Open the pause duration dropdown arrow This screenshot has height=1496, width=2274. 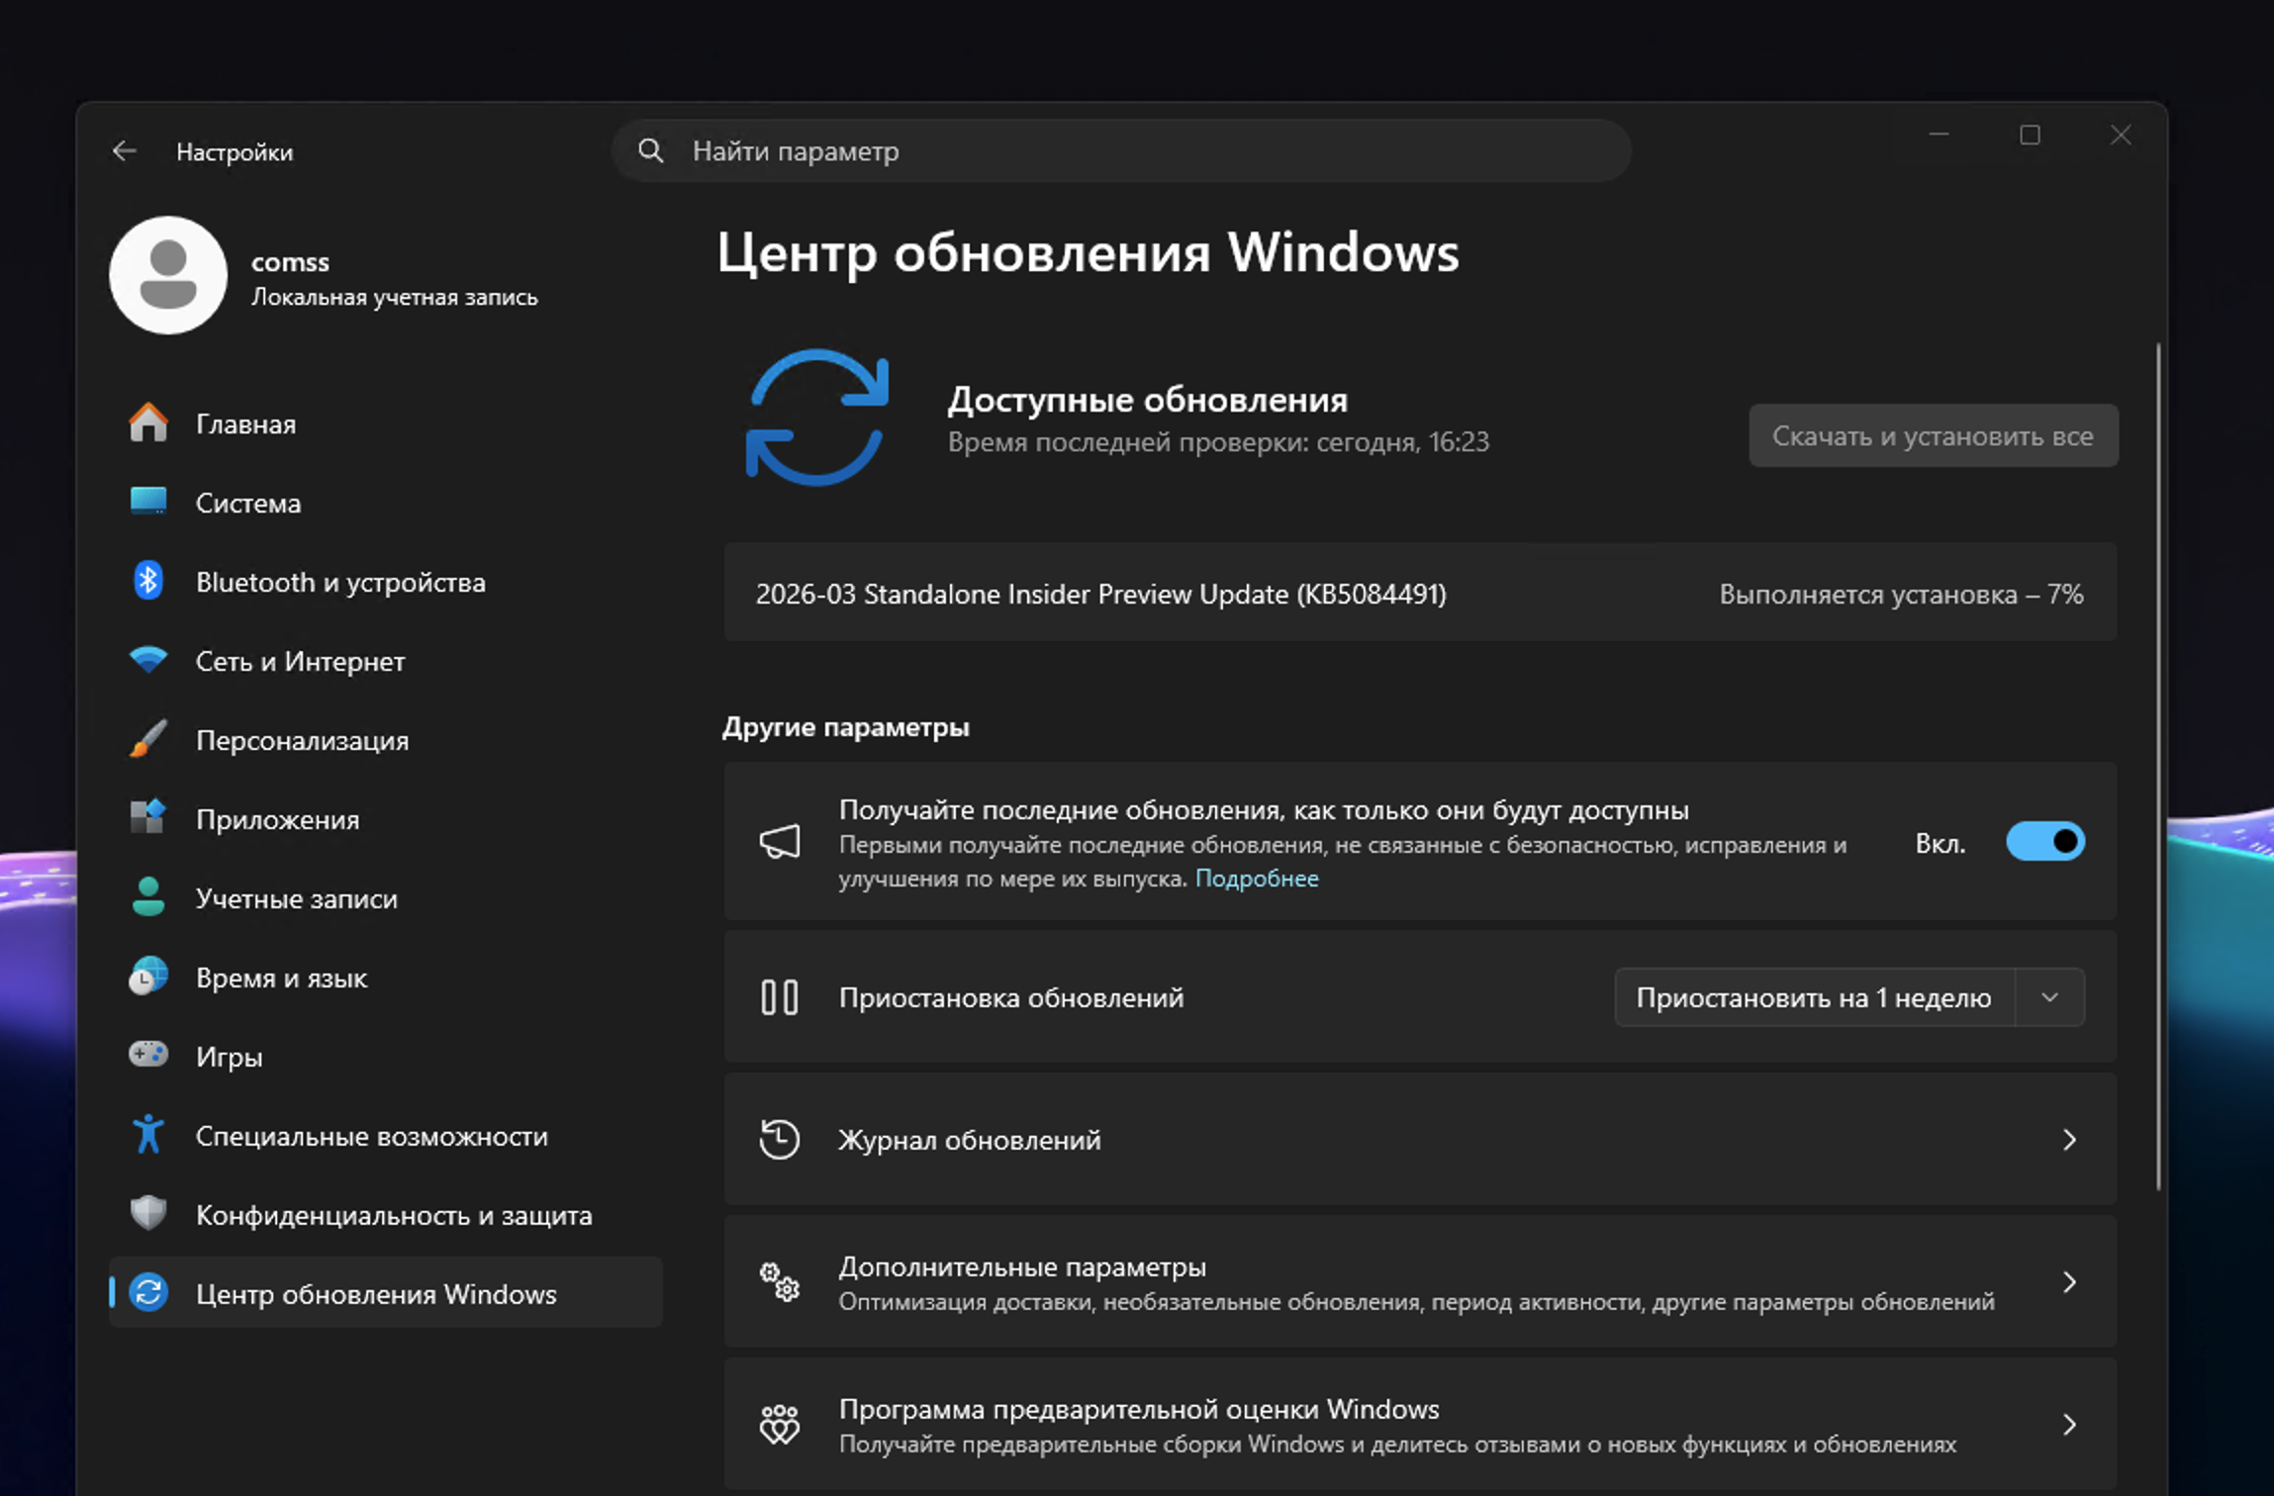tap(2049, 997)
